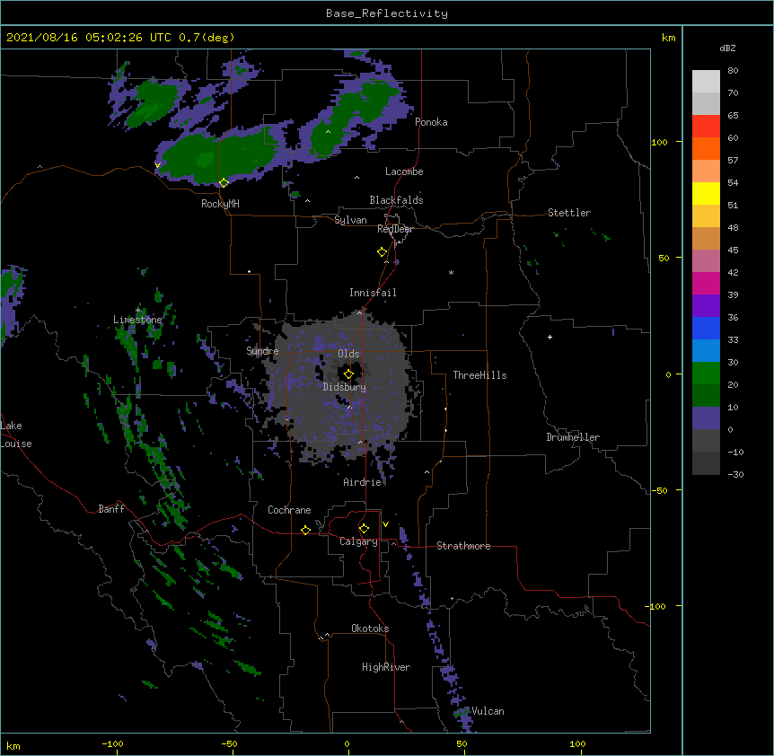The width and height of the screenshot is (774, 756).
Task: Click the yellow V marker east of Calgary
Action: (385, 524)
